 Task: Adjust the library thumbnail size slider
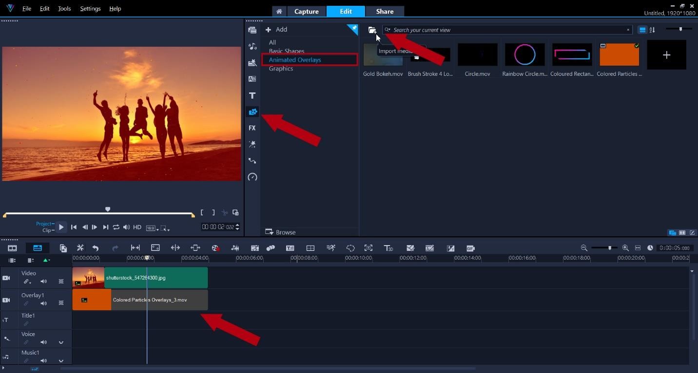679,29
